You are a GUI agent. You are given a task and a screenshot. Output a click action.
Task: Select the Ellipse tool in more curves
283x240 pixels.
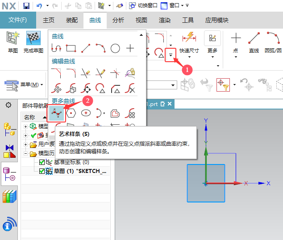pyautogui.click(x=86, y=114)
